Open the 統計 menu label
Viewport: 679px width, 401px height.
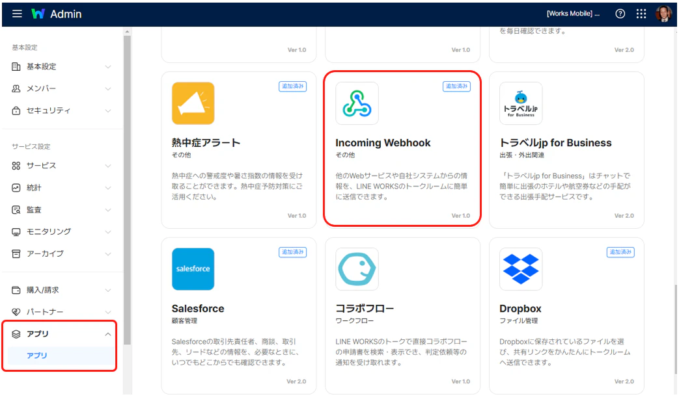click(35, 188)
